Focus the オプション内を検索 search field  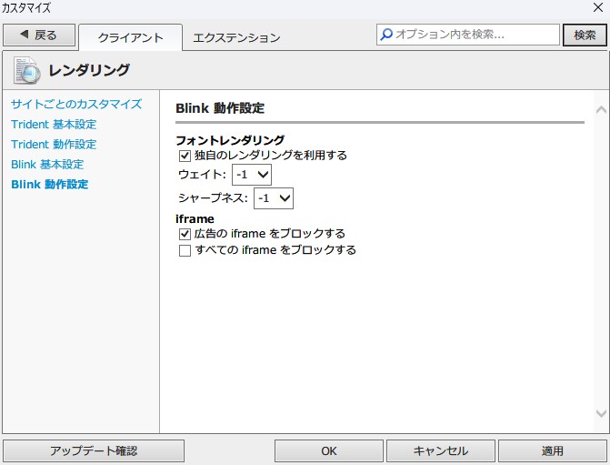pos(468,35)
